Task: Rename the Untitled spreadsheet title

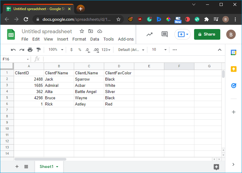Action: (x=47, y=31)
